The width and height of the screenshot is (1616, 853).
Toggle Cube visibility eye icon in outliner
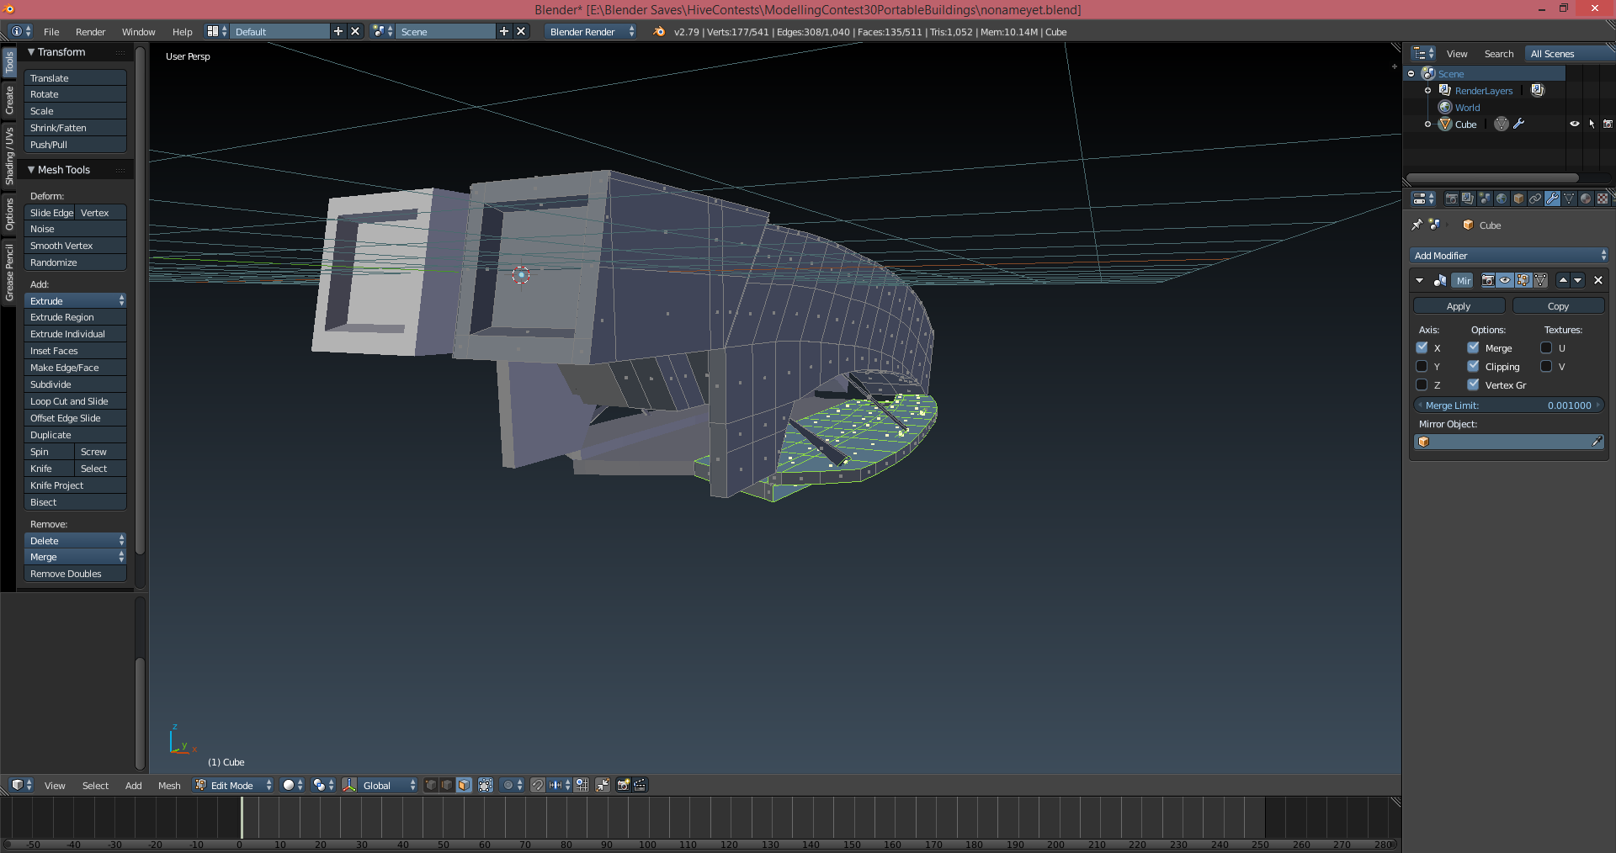[1575, 124]
